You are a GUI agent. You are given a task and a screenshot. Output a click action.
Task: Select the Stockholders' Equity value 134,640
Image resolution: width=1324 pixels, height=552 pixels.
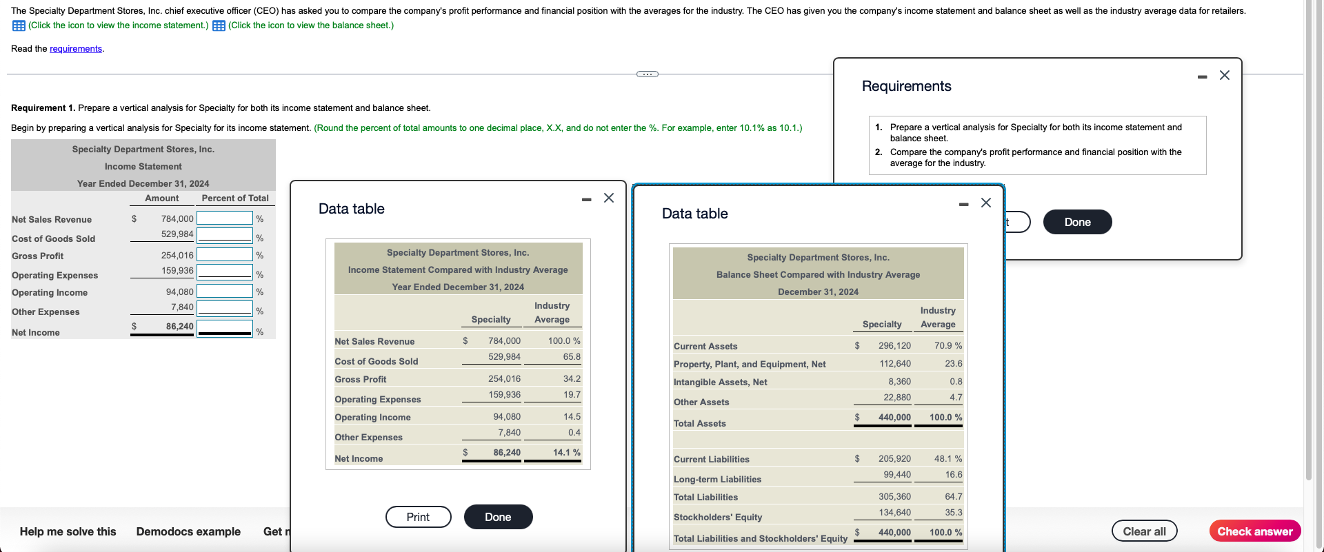894,513
